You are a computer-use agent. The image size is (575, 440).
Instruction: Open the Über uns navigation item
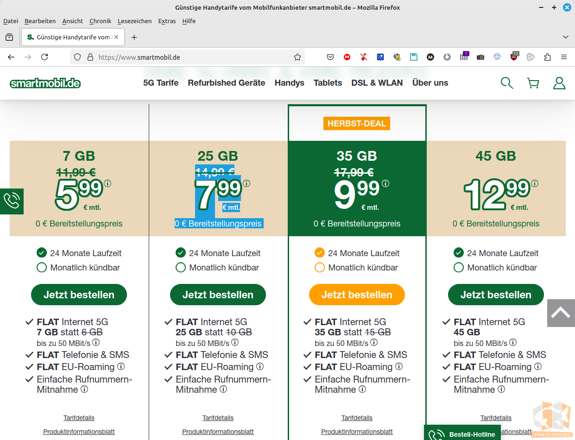[430, 83]
